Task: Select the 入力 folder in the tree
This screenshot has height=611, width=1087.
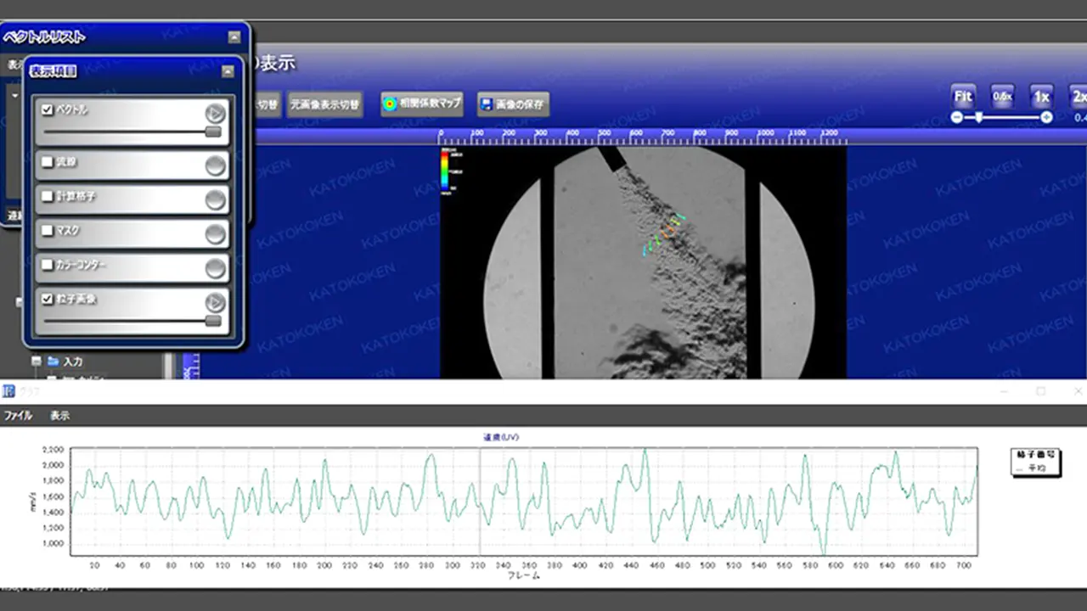Action: point(65,362)
